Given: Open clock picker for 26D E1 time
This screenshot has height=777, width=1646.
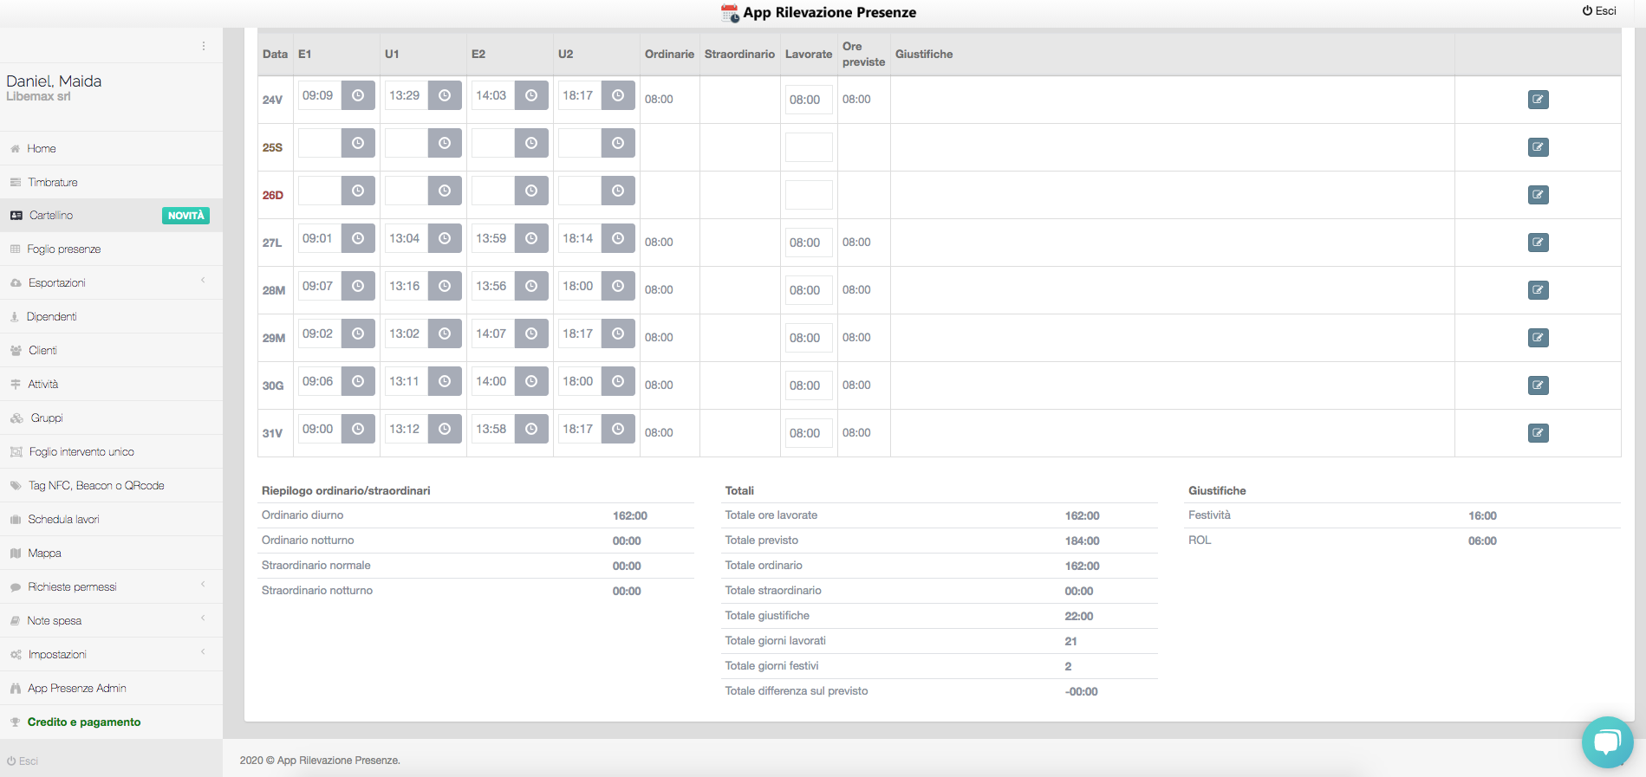Looking at the screenshot, I should 358,191.
